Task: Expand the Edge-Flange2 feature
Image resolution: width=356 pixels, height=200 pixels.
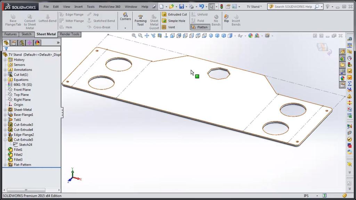Action: click(5, 135)
